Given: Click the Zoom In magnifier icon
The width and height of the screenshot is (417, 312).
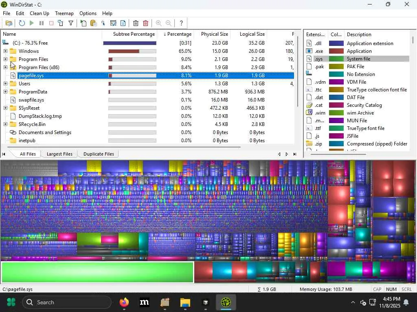Looking at the screenshot, I should coord(158,23).
